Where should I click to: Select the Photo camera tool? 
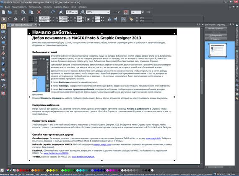pyautogui.click(x=3, y=32)
